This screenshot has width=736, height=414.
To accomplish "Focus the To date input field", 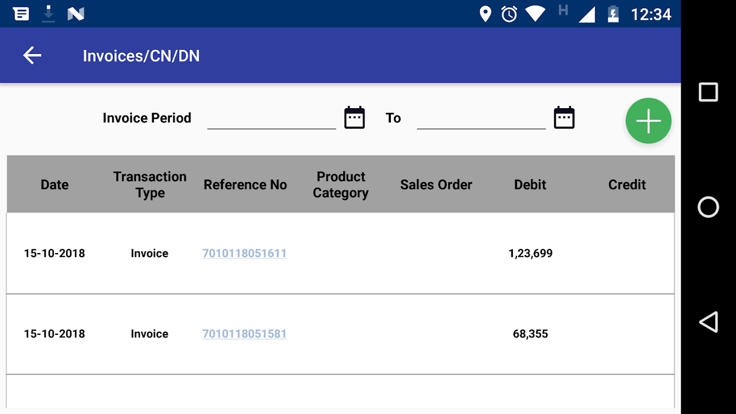I will [481, 119].
